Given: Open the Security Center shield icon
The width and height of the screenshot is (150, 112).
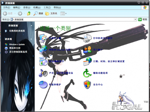Looking at the screenshot, I should pyautogui.click(x=87, y=85).
